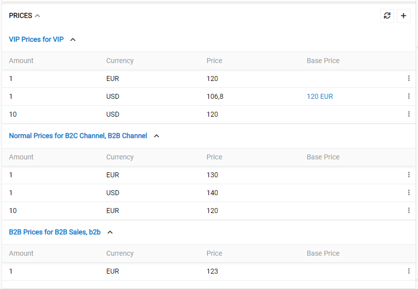Open the kebab menu for the 140 USD Normal price

click(x=409, y=193)
